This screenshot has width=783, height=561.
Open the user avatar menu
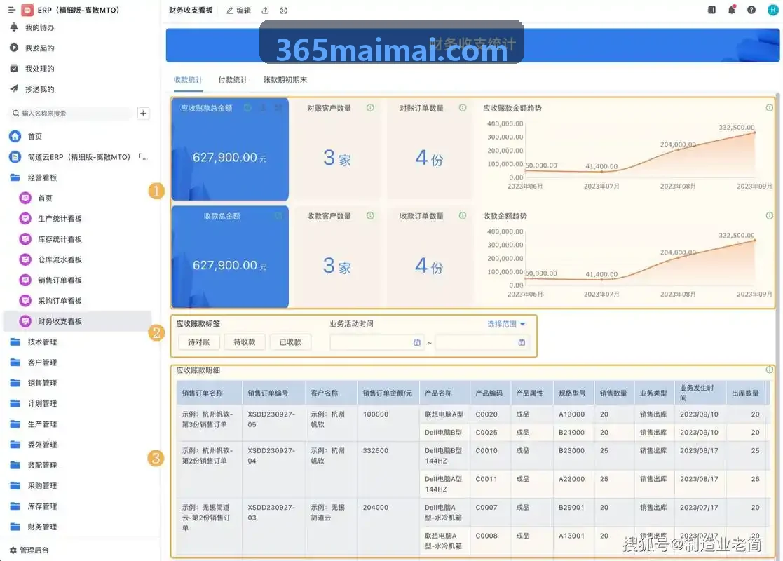coord(772,10)
